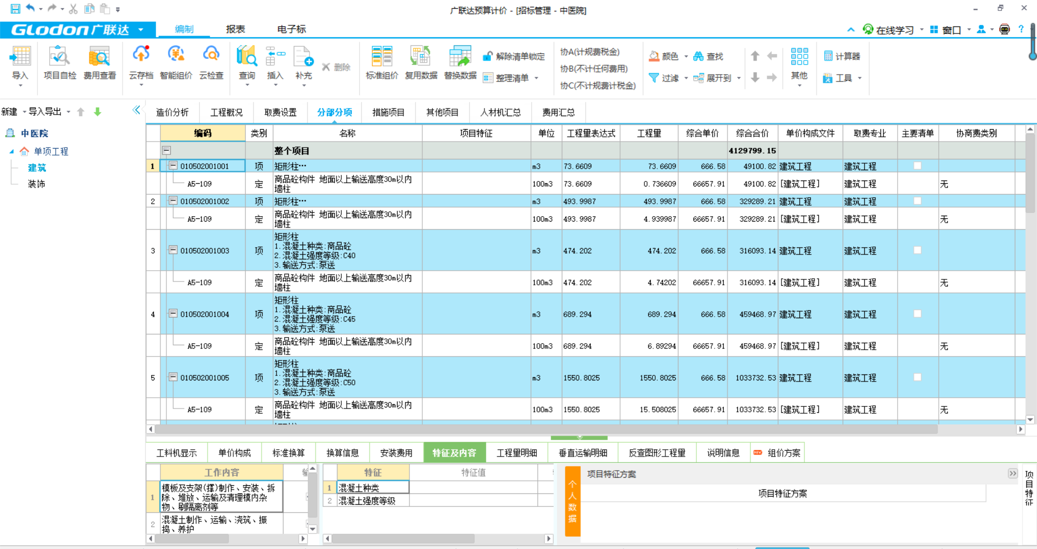The width and height of the screenshot is (1037, 549).
Task: Click the right arrow demote icon
Action: [x=772, y=78]
